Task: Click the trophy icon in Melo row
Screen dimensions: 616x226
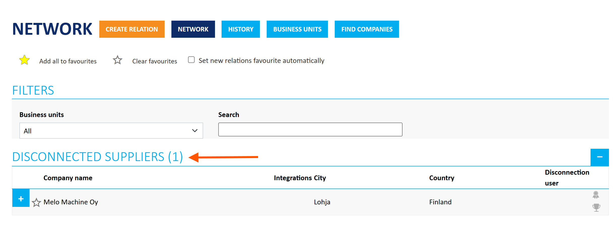Action: pyautogui.click(x=596, y=208)
